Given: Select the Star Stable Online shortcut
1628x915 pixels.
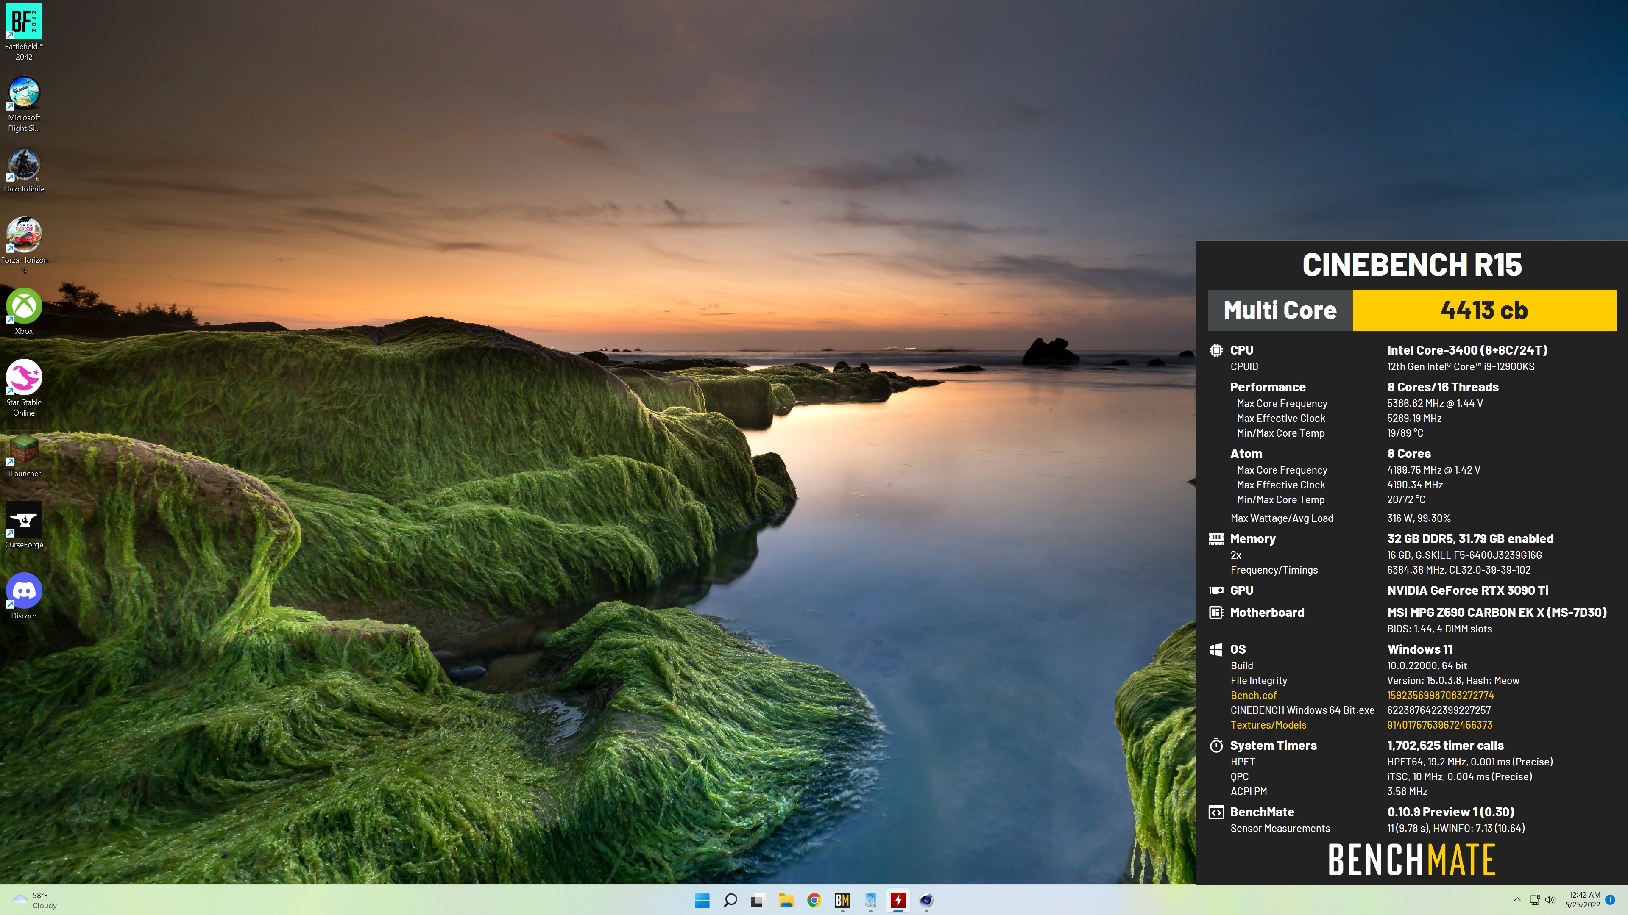Looking at the screenshot, I should tap(24, 388).
